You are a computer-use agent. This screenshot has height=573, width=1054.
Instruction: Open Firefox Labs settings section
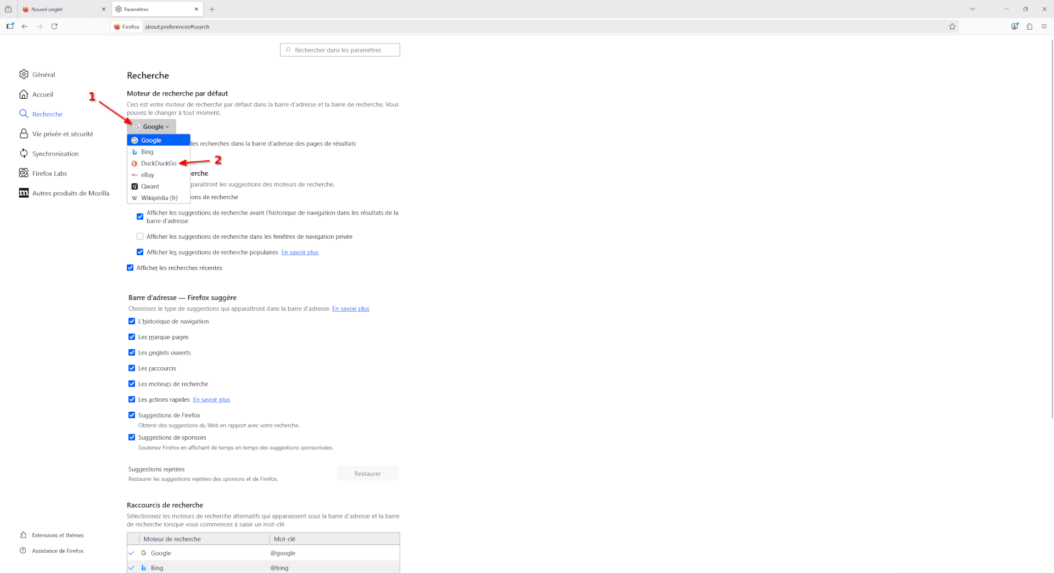[49, 173]
